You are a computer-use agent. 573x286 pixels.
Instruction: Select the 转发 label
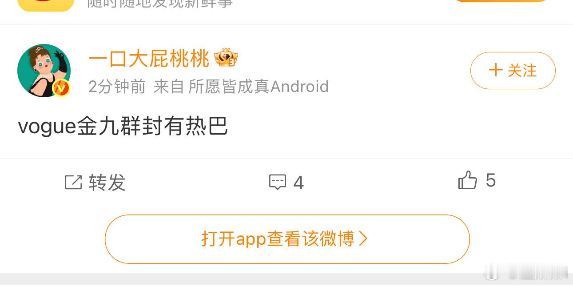click(107, 183)
